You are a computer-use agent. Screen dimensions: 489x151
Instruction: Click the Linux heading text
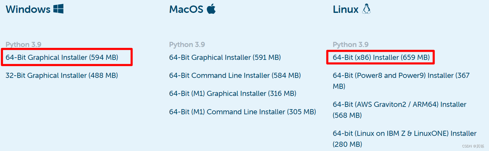tap(345, 9)
